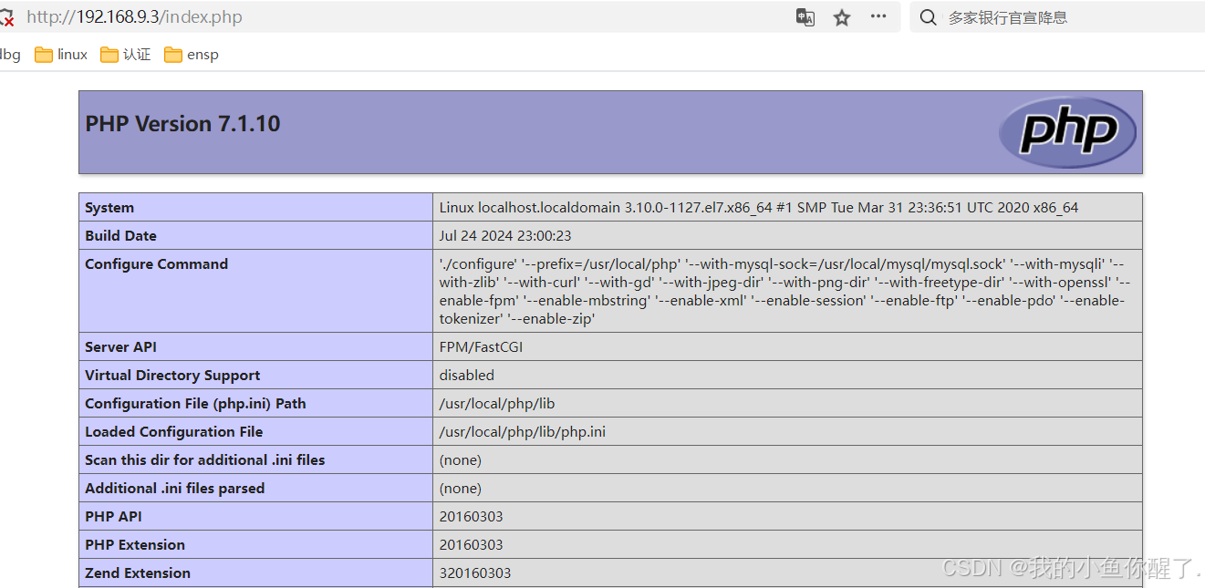Screen dimensions: 1205x588
Task: Click (none) in Additional .ini files parsed row
Action: tap(460, 489)
